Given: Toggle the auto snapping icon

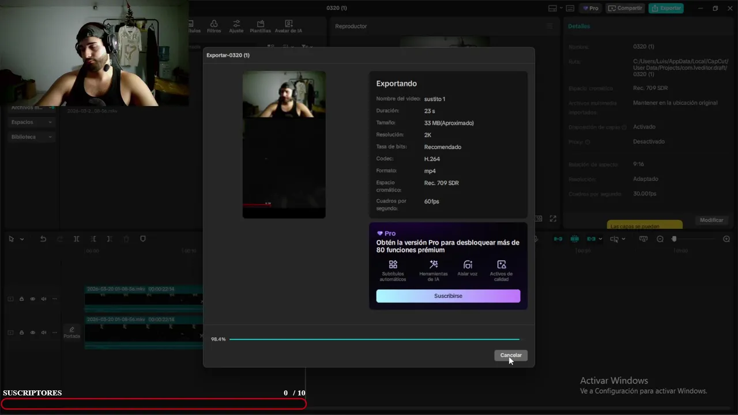Looking at the screenshot, I should (574, 239).
